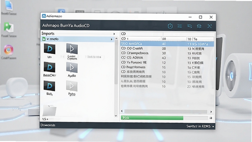Image resolution: width=252 pixels, height=142 pixels.
Task: Click 'Dowonlods' in the status bar
Action: [48, 125]
